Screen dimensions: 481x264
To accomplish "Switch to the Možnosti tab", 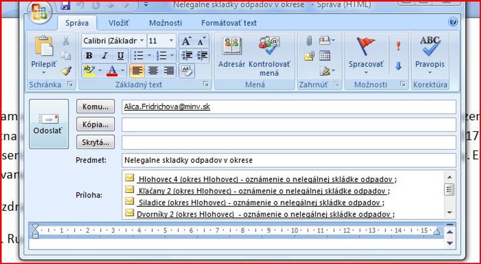I will click(x=166, y=23).
